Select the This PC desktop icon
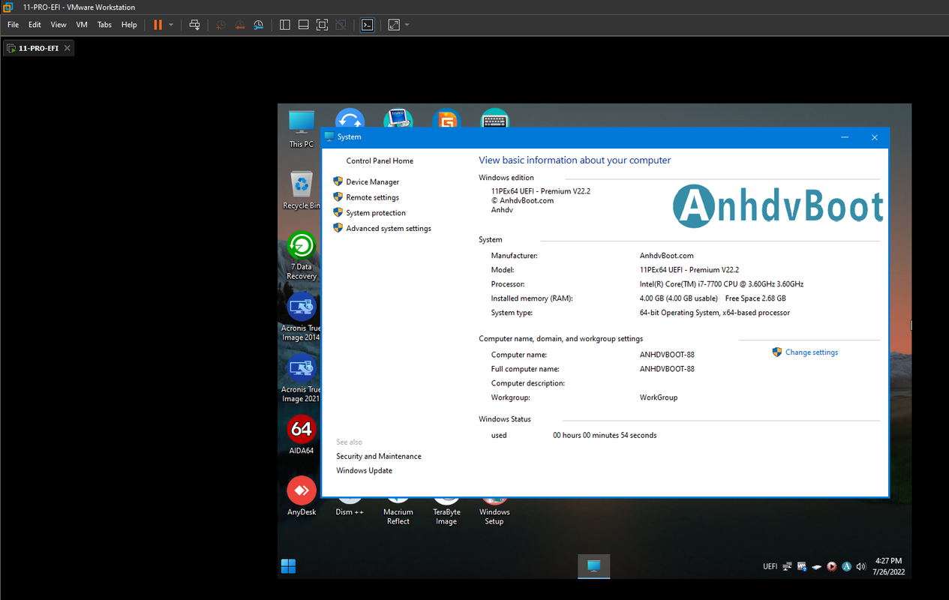The width and height of the screenshot is (949, 600). (302, 129)
